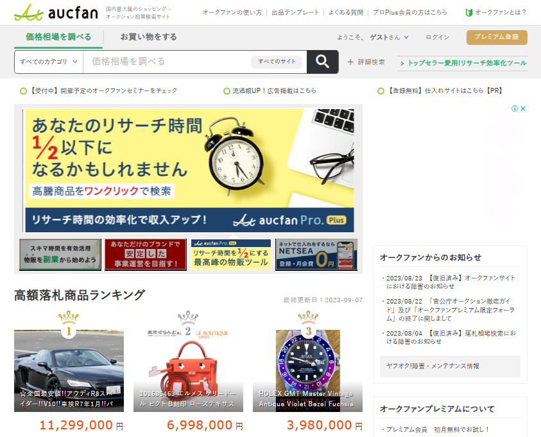
Task: Open the すべてのサイト site selector
Action: pos(277,62)
